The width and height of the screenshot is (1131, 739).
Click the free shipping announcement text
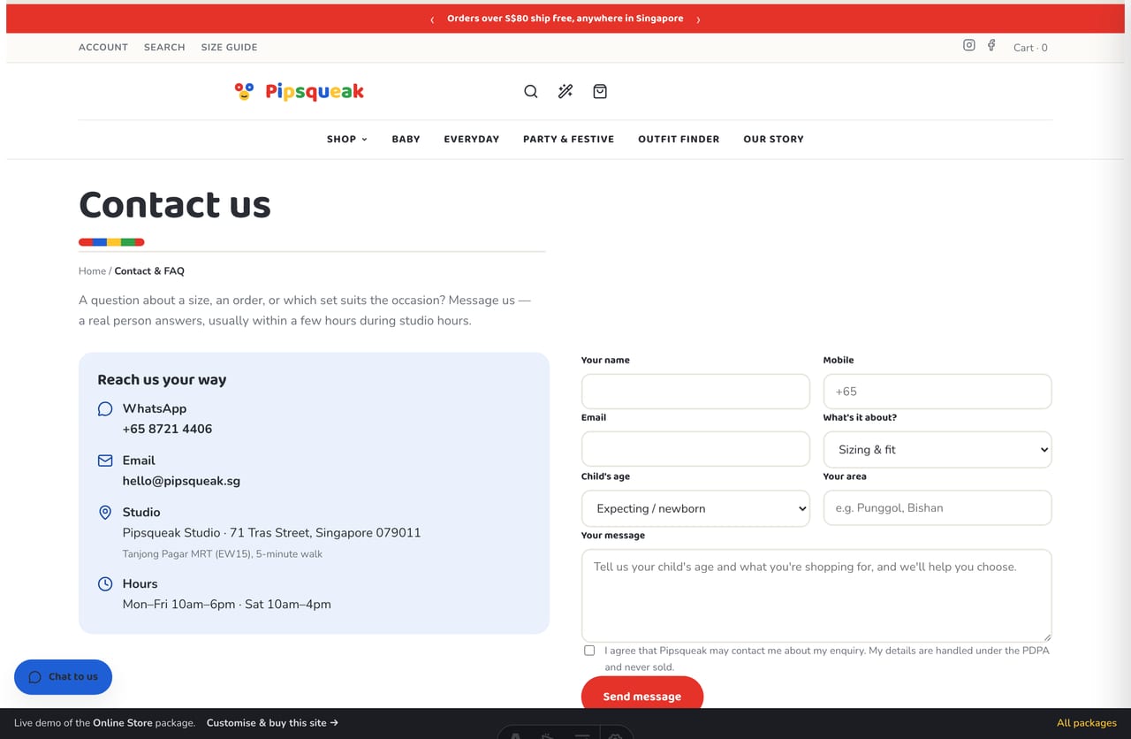pyautogui.click(x=565, y=19)
